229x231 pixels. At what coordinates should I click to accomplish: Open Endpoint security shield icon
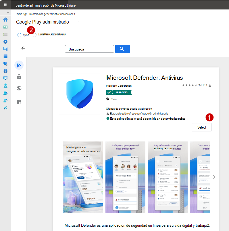coord(5,64)
